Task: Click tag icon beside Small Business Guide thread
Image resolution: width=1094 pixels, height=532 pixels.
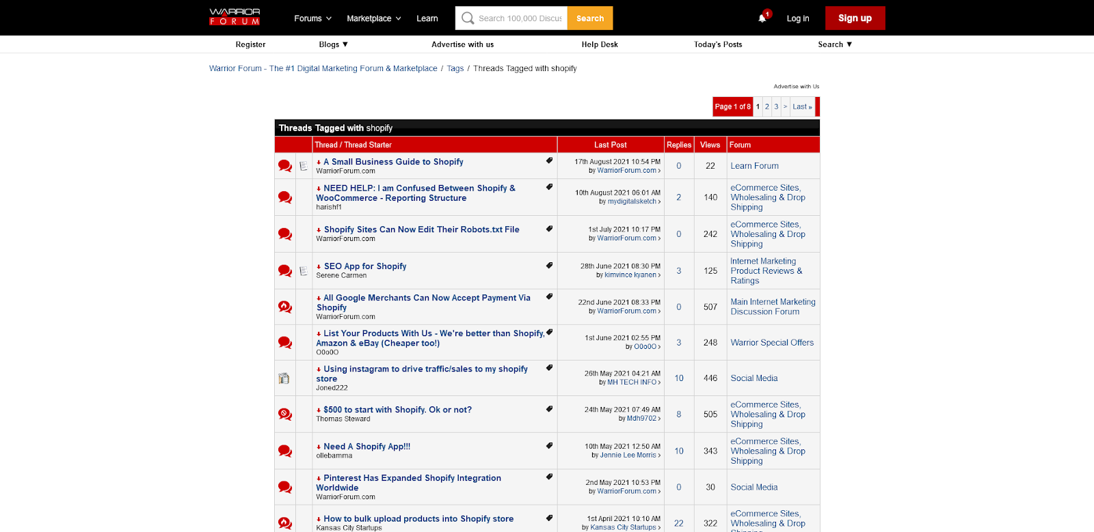Action: pos(549,161)
